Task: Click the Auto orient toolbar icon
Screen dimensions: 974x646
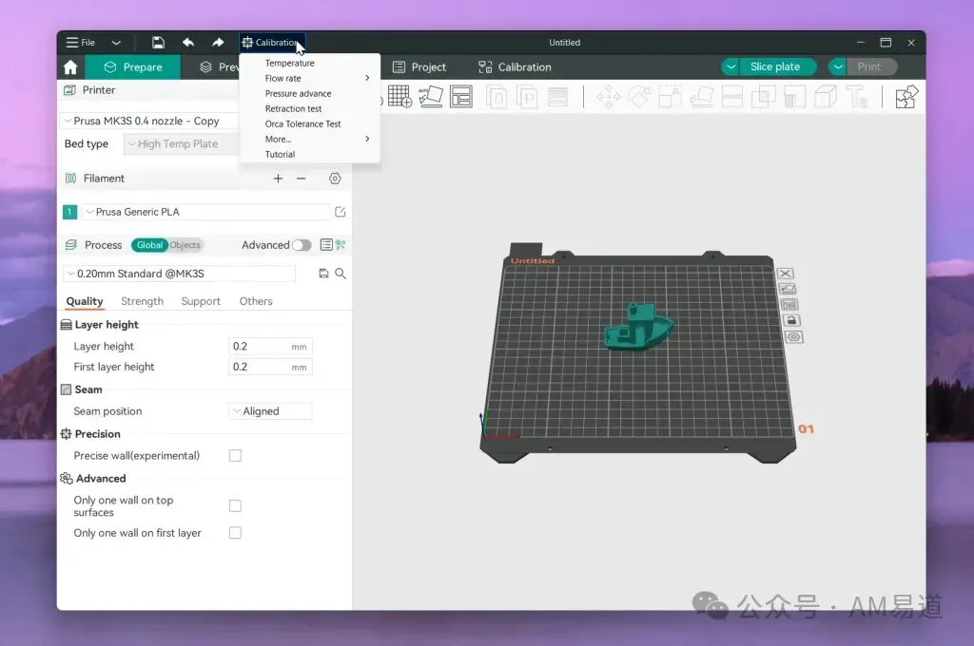Action: coord(431,97)
